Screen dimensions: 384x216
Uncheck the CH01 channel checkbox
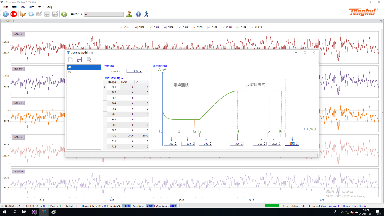[x=122, y=27]
